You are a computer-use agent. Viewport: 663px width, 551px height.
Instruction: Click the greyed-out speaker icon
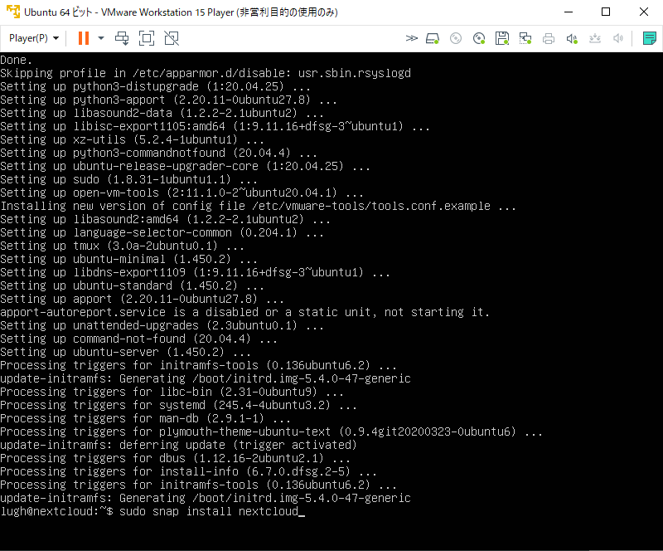click(x=618, y=38)
